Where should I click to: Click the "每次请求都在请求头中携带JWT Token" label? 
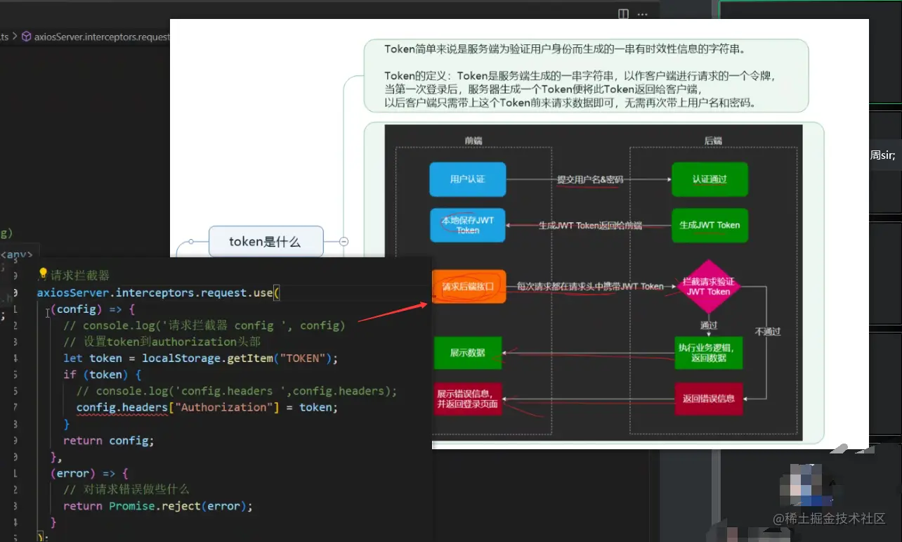(590, 286)
